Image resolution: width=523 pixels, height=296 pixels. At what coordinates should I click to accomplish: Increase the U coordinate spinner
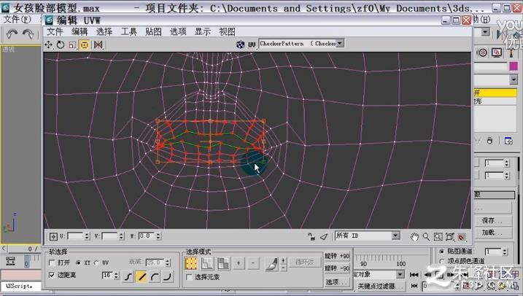click(87, 235)
